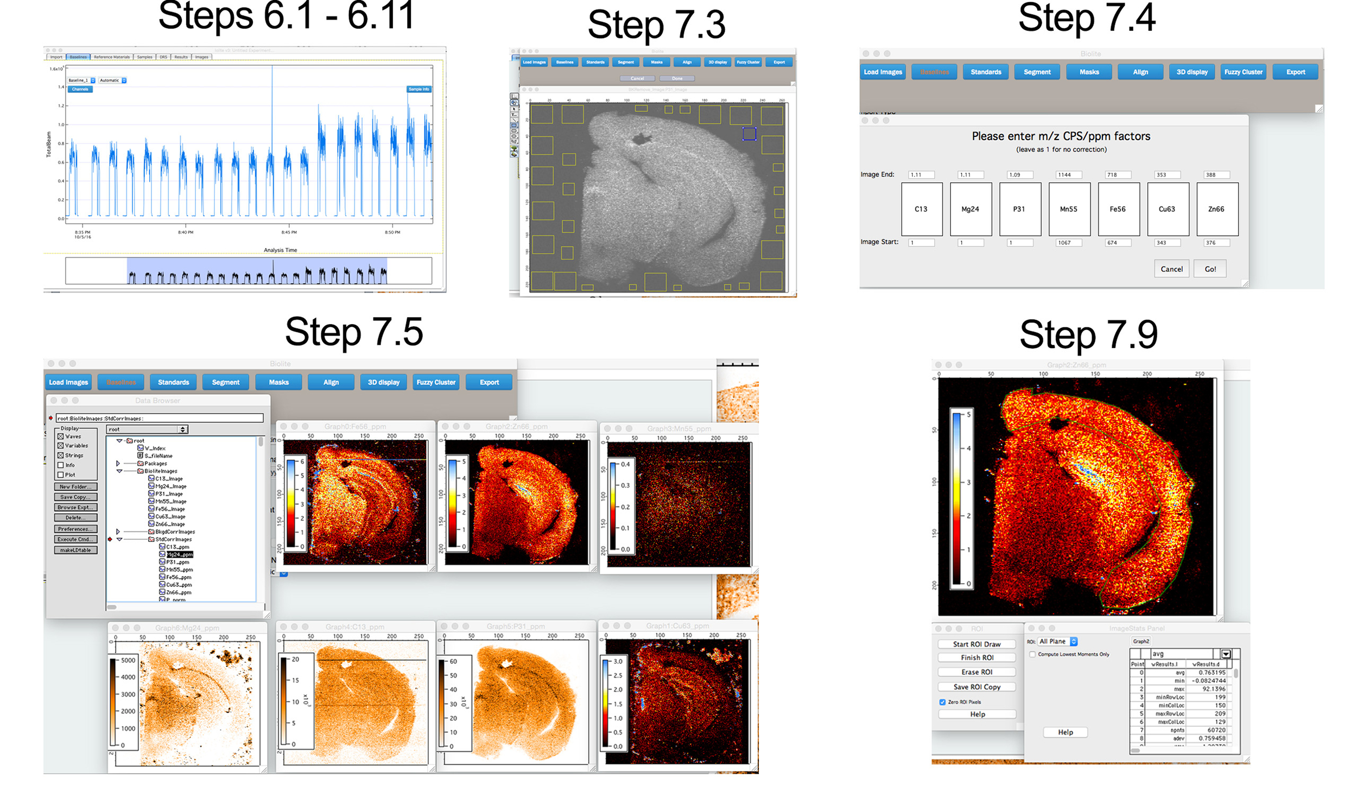Click the BkgdCorrImages folder icon
The image size is (1357, 791).
(151, 532)
